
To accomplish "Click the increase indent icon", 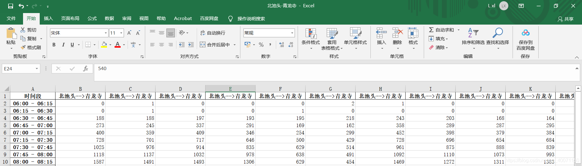I will (191, 45).
